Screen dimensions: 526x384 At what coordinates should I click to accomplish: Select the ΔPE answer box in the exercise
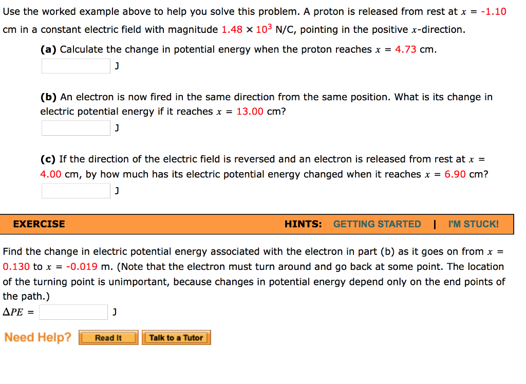click(72, 312)
